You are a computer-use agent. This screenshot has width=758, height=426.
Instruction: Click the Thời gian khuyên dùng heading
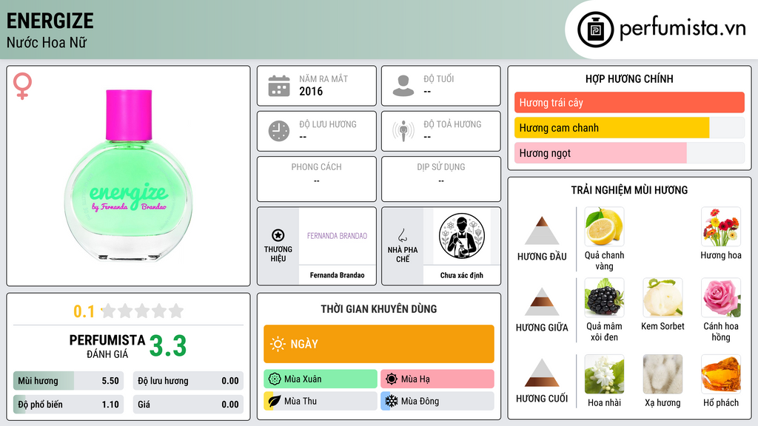coord(379,308)
